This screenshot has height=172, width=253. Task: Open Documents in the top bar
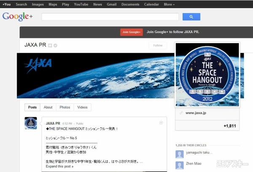130,4
